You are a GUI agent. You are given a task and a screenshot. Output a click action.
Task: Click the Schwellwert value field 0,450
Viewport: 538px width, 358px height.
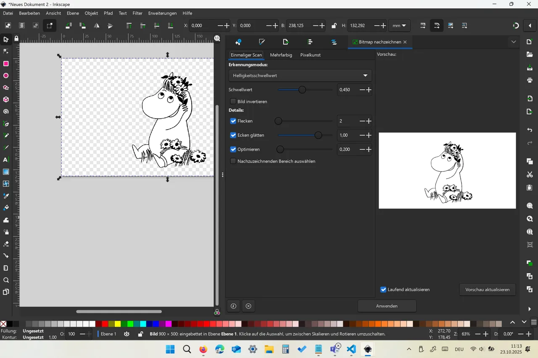coord(348,90)
